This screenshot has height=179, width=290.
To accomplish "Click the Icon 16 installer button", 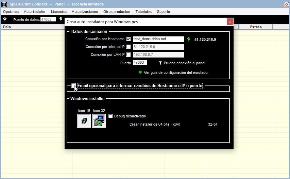I will coord(84,121).
